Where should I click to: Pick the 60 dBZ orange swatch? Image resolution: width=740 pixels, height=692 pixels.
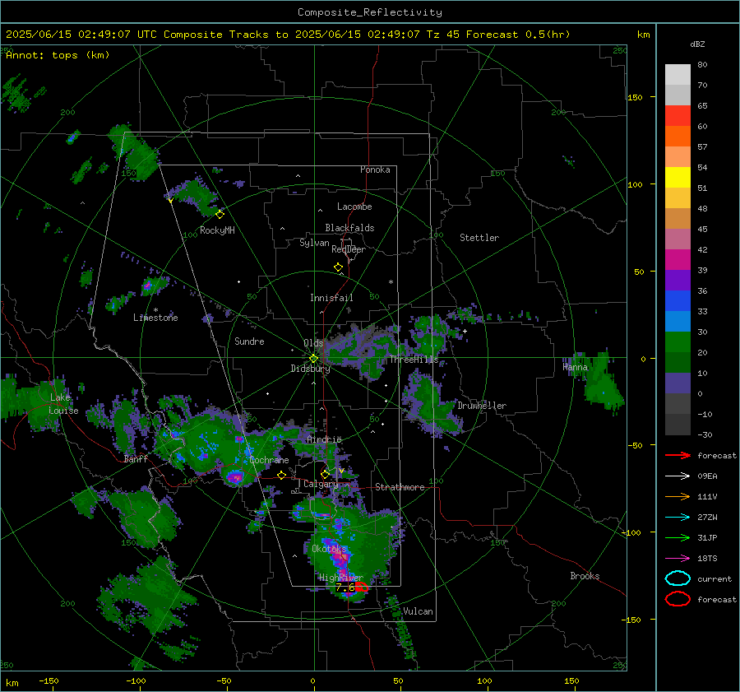coord(678,137)
